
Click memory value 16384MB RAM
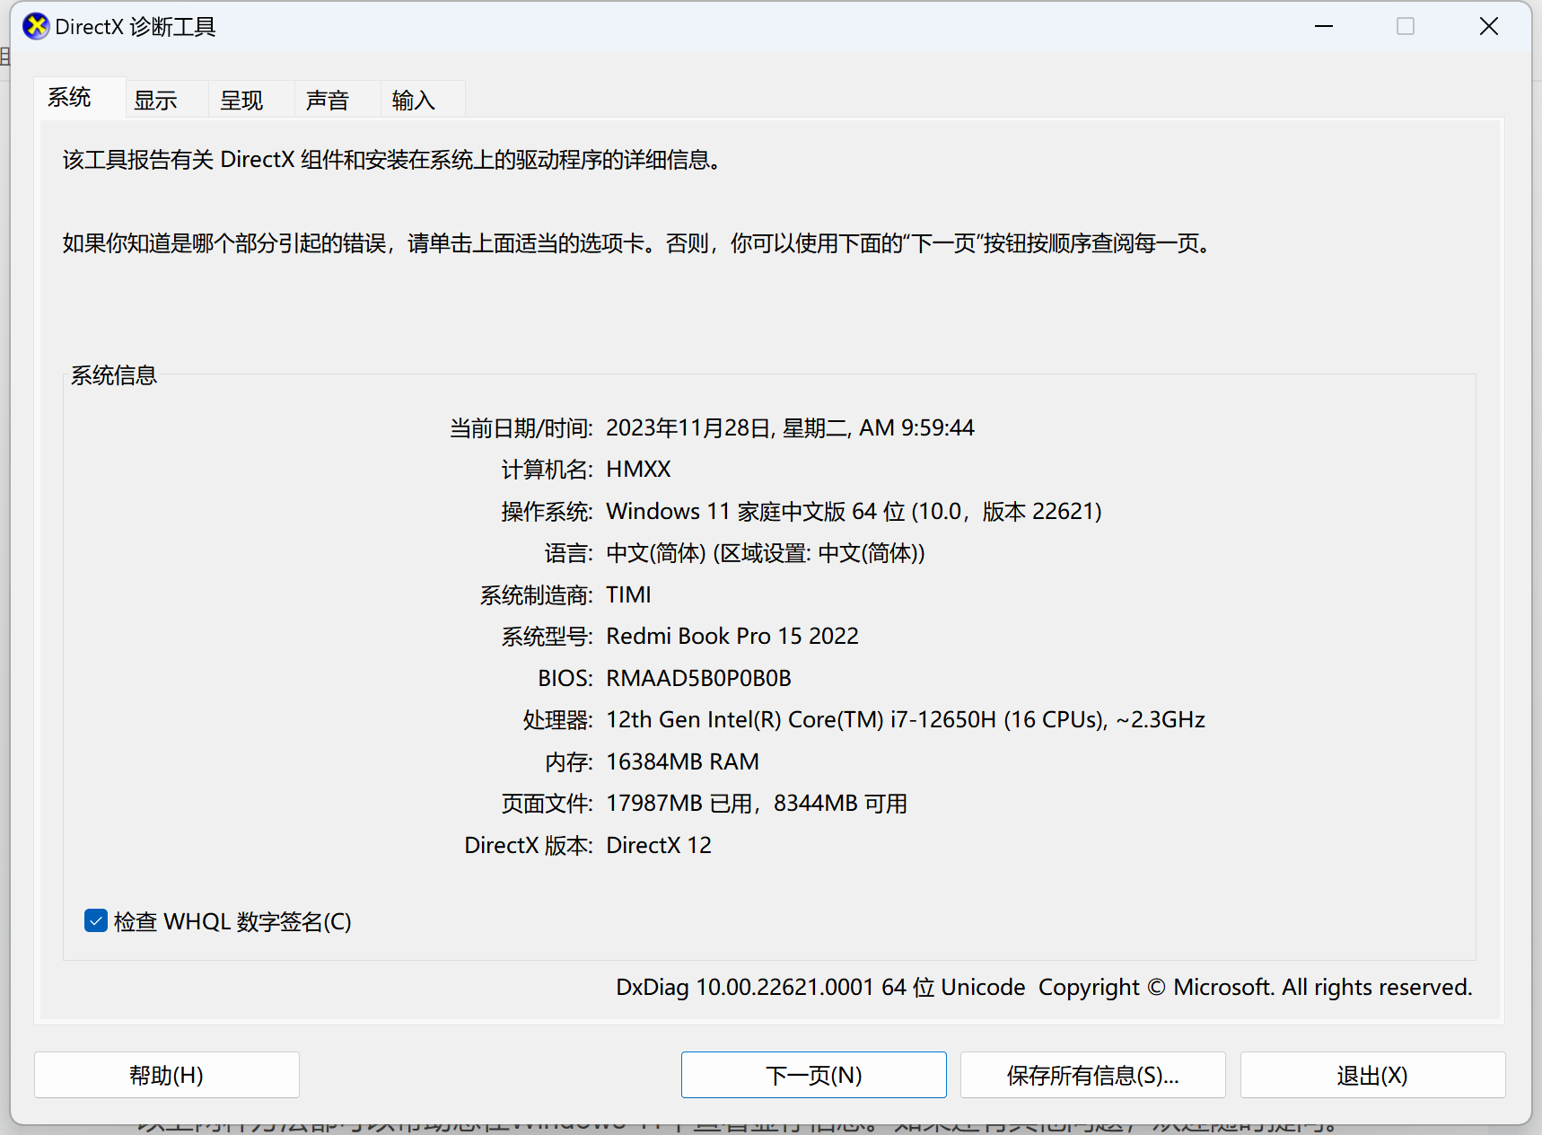(683, 761)
